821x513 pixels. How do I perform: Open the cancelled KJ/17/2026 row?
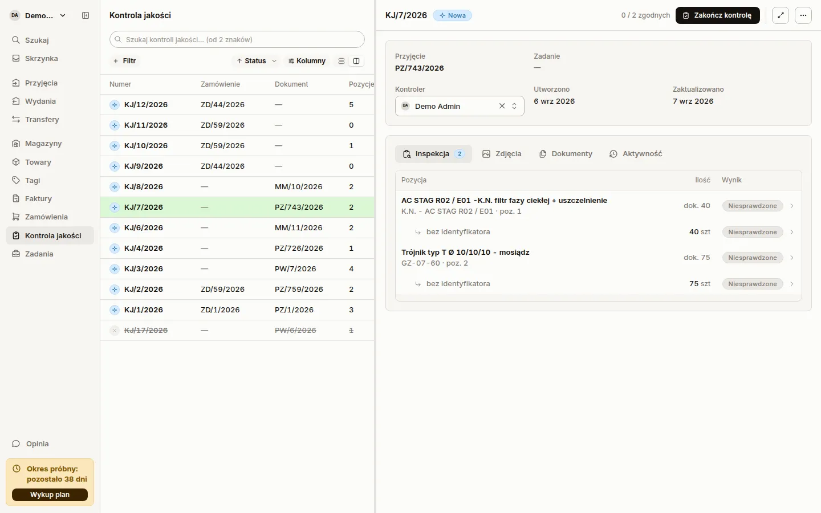pyautogui.click(x=237, y=331)
